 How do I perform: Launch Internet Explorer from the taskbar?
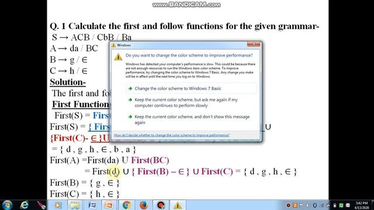[25, 205]
